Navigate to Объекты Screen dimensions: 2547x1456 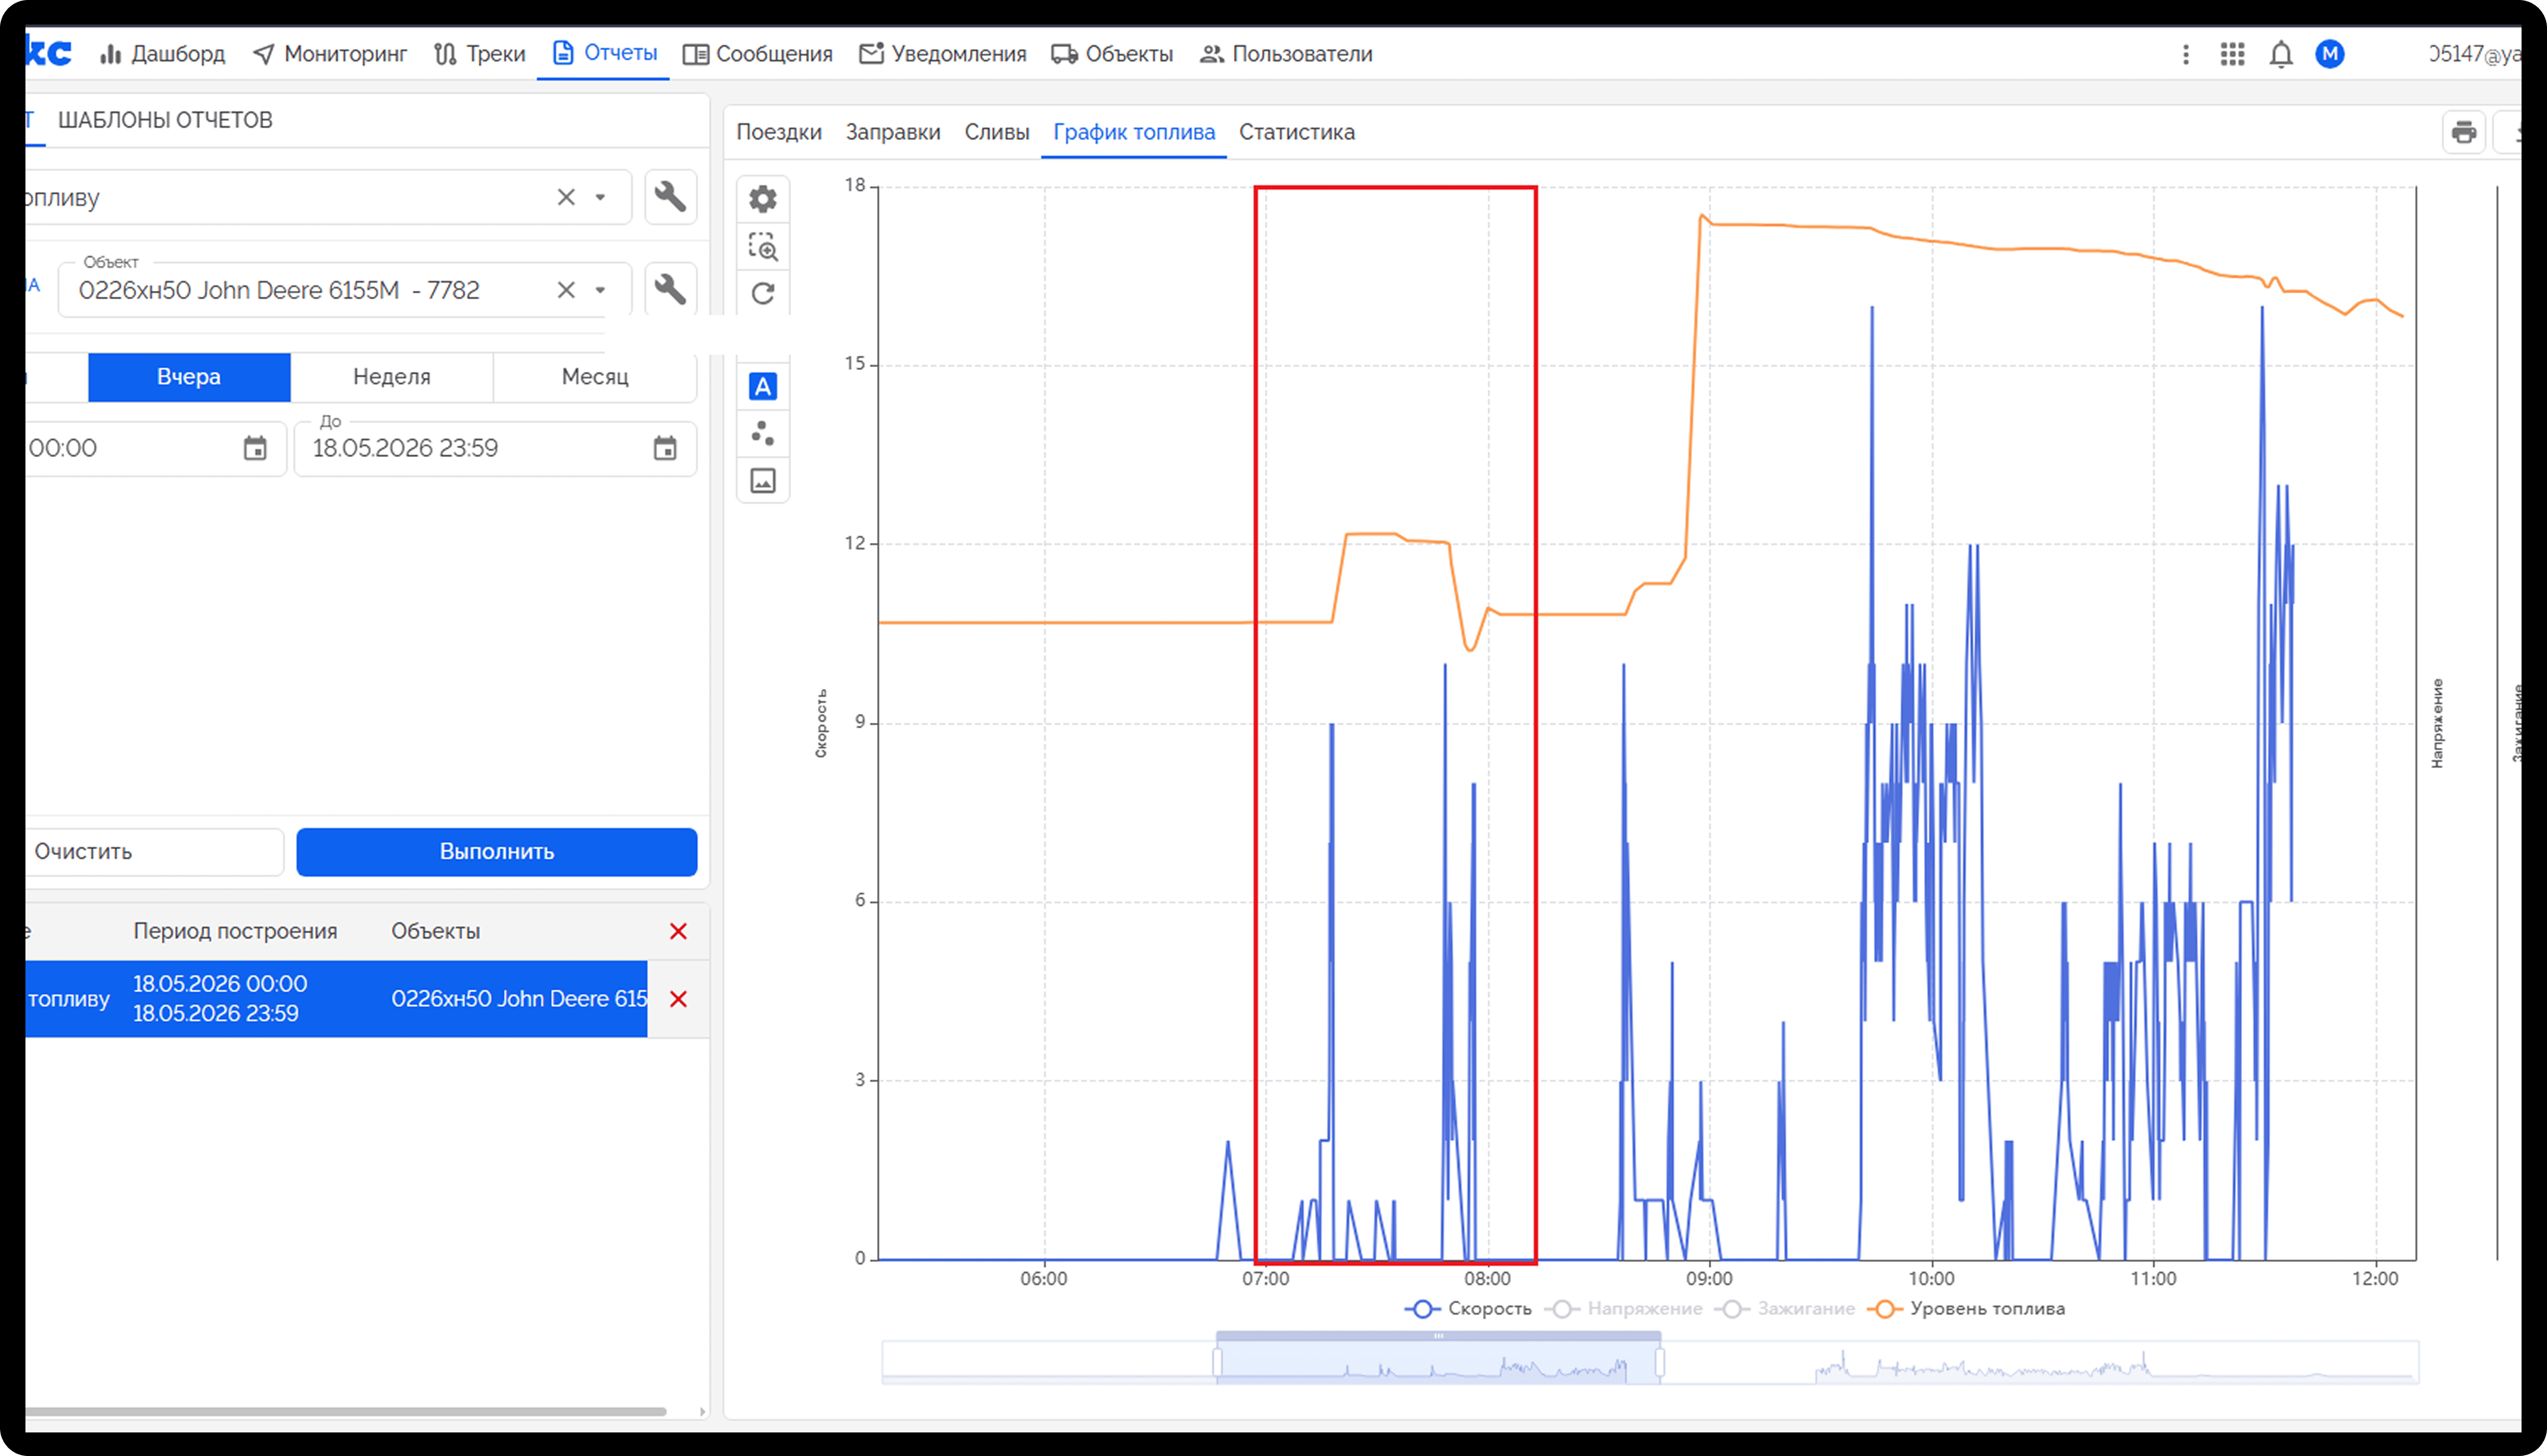tap(1112, 54)
